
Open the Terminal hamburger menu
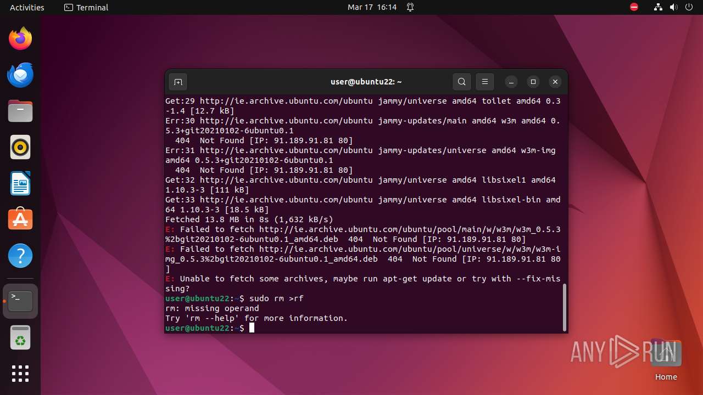[485, 82]
